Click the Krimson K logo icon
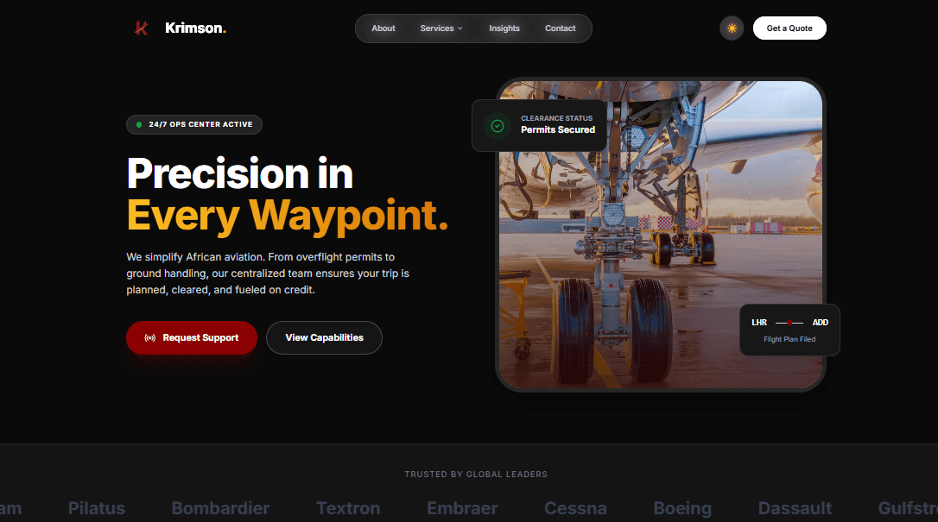Screen dimensions: 938x522 tap(141, 28)
